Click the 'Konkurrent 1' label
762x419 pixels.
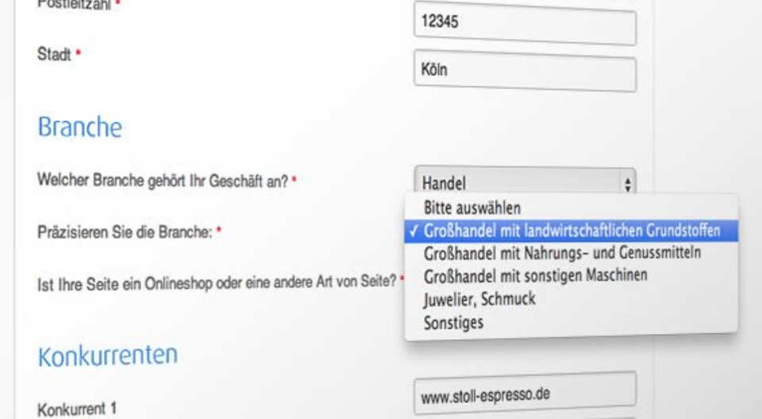[77, 409]
